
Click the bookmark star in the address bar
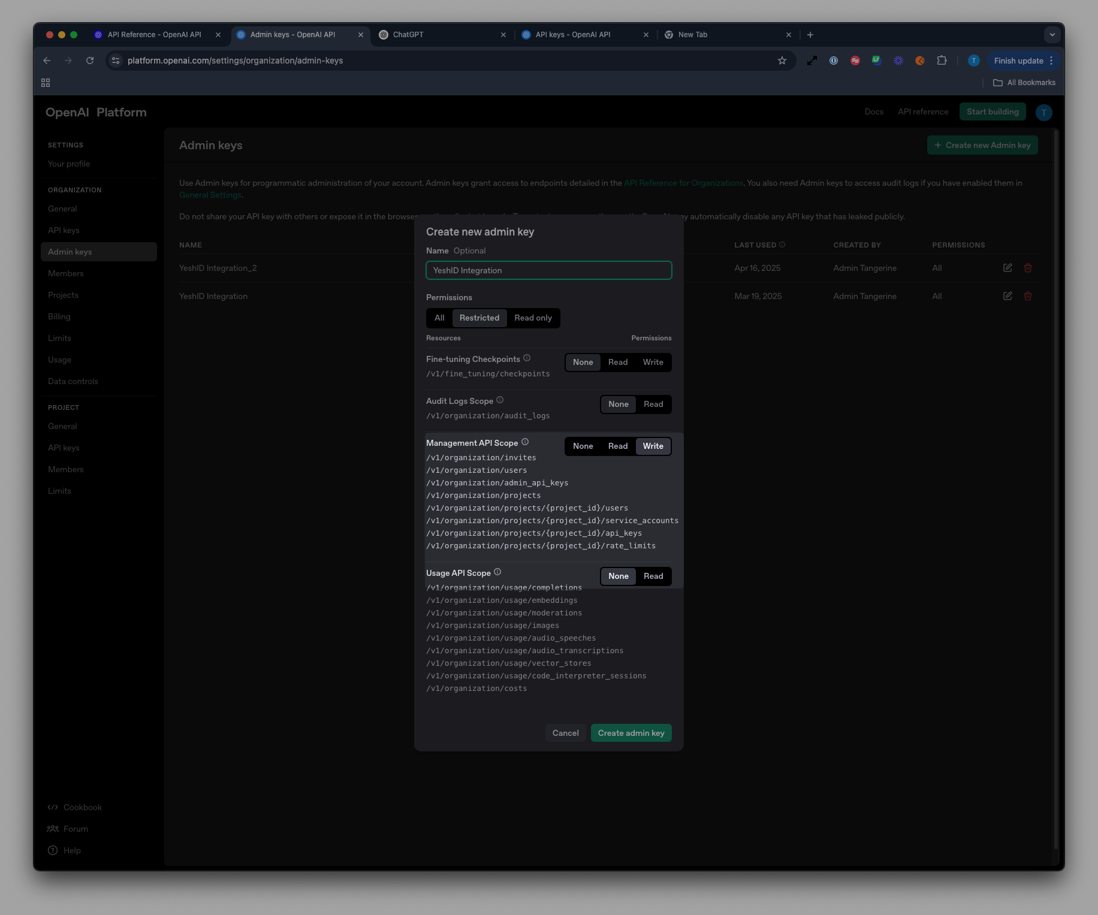click(x=782, y=61)
